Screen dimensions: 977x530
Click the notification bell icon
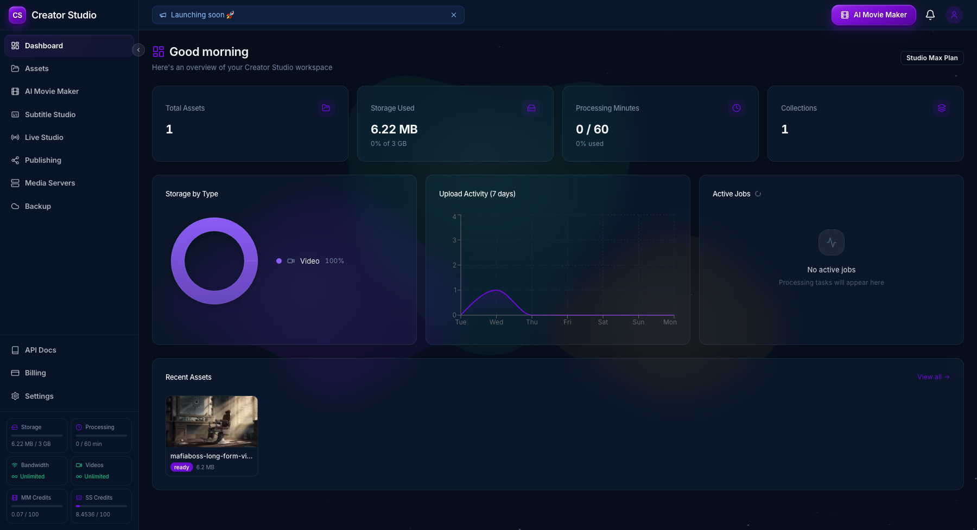tap(930, 15)
